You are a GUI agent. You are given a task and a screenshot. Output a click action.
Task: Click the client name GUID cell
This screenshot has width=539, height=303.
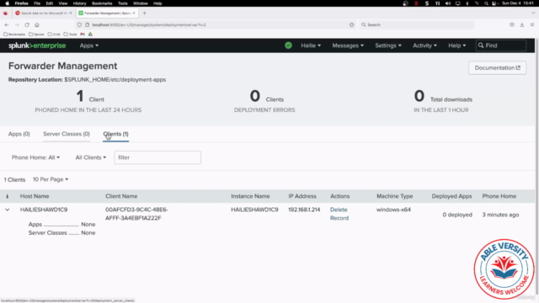coord(136,214)
